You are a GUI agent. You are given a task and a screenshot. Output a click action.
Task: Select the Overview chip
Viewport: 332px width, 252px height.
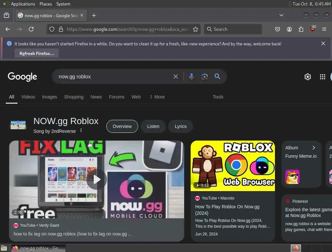[122, 126]
